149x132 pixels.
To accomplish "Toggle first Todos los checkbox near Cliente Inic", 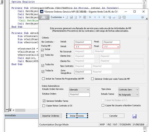I will (42, 55).
